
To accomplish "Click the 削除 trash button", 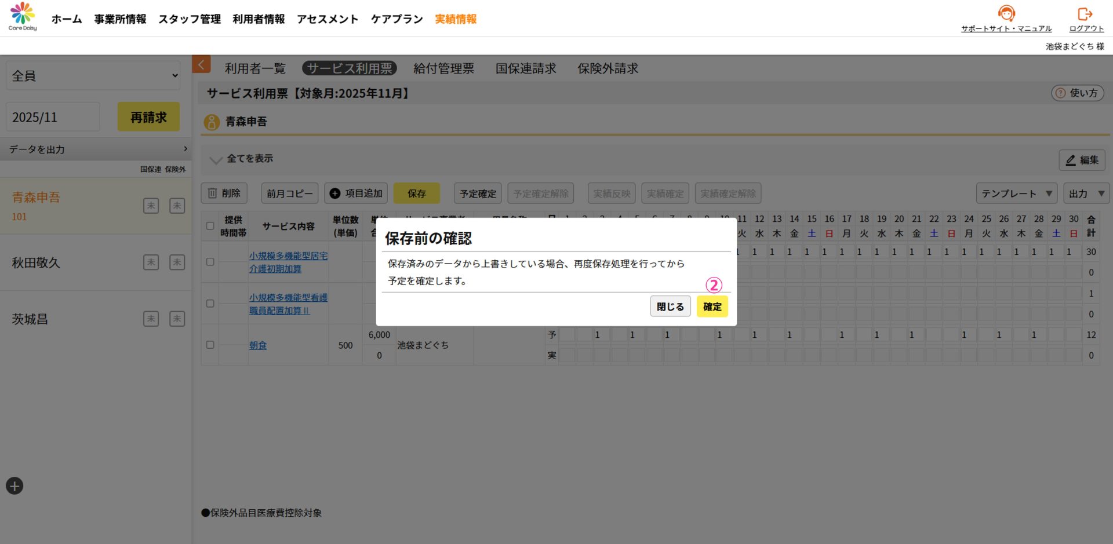I will point(224,193).
